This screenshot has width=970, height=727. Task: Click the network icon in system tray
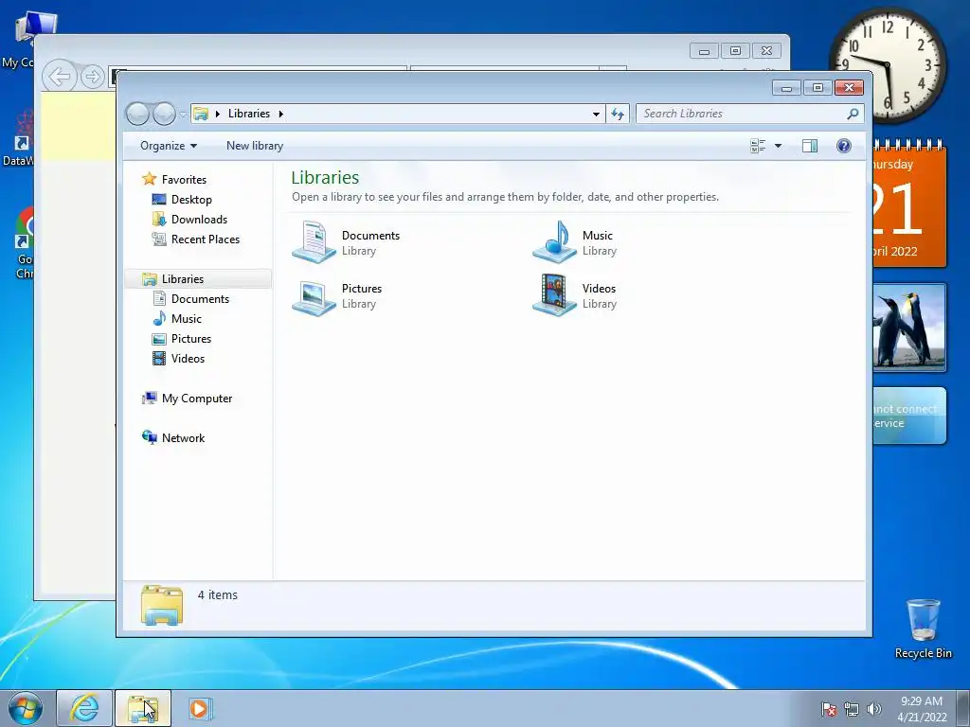point(852,709)
